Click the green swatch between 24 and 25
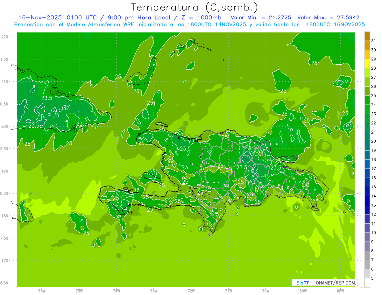 [x=367, y=100]
